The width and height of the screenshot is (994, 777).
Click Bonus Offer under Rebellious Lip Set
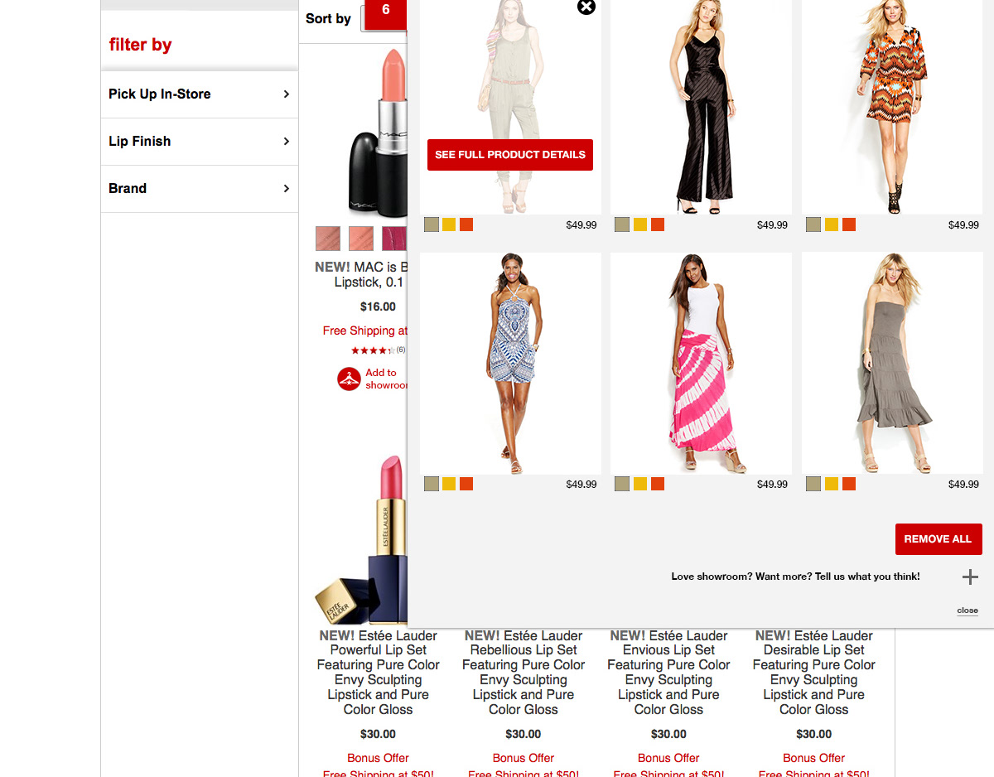(x=524, y=758)
